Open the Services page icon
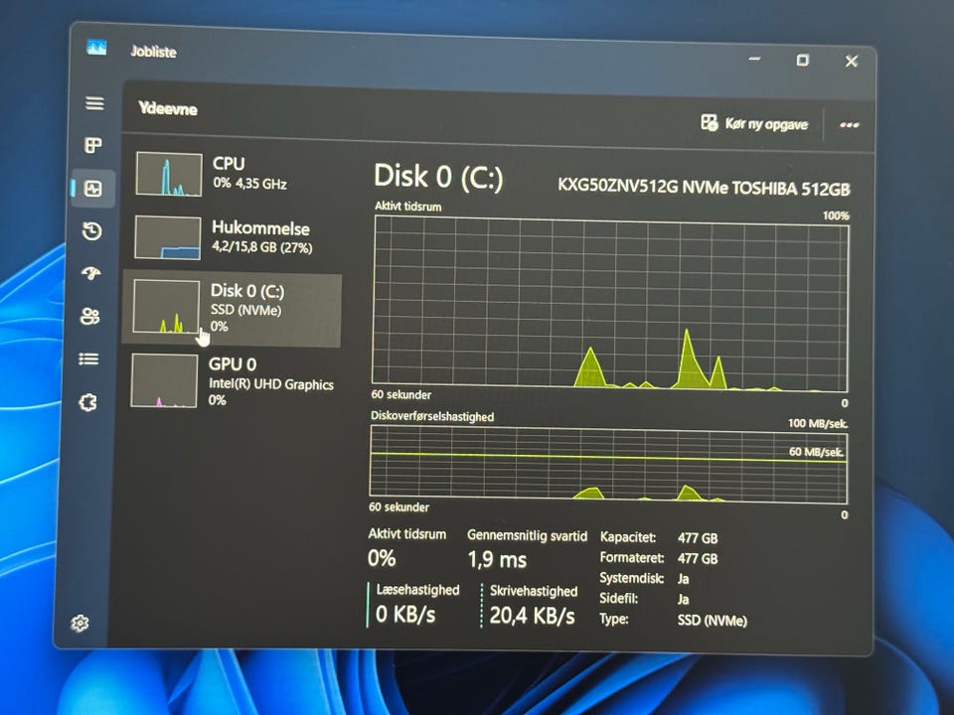The width and height of the screenshot is (954, 715). (x=88, y=402)
